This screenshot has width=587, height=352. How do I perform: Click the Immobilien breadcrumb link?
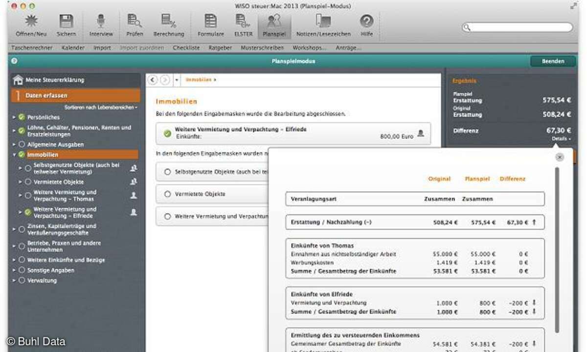click(199, 80)
